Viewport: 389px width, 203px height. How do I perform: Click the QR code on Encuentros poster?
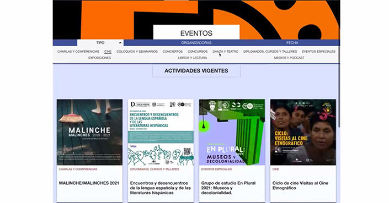[x=187, y=151]
